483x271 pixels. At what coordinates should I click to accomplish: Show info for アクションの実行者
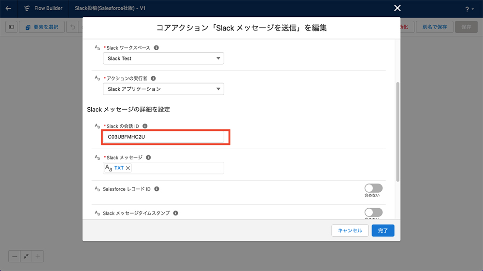click(x=153, y=78)
